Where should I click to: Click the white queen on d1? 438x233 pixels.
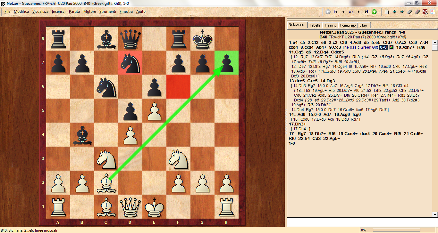(x=131, y=207)
